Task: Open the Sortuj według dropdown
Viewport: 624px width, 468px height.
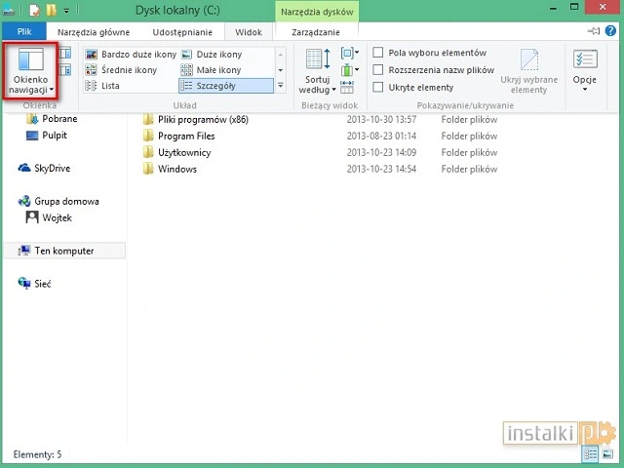Action: point(317,84)
